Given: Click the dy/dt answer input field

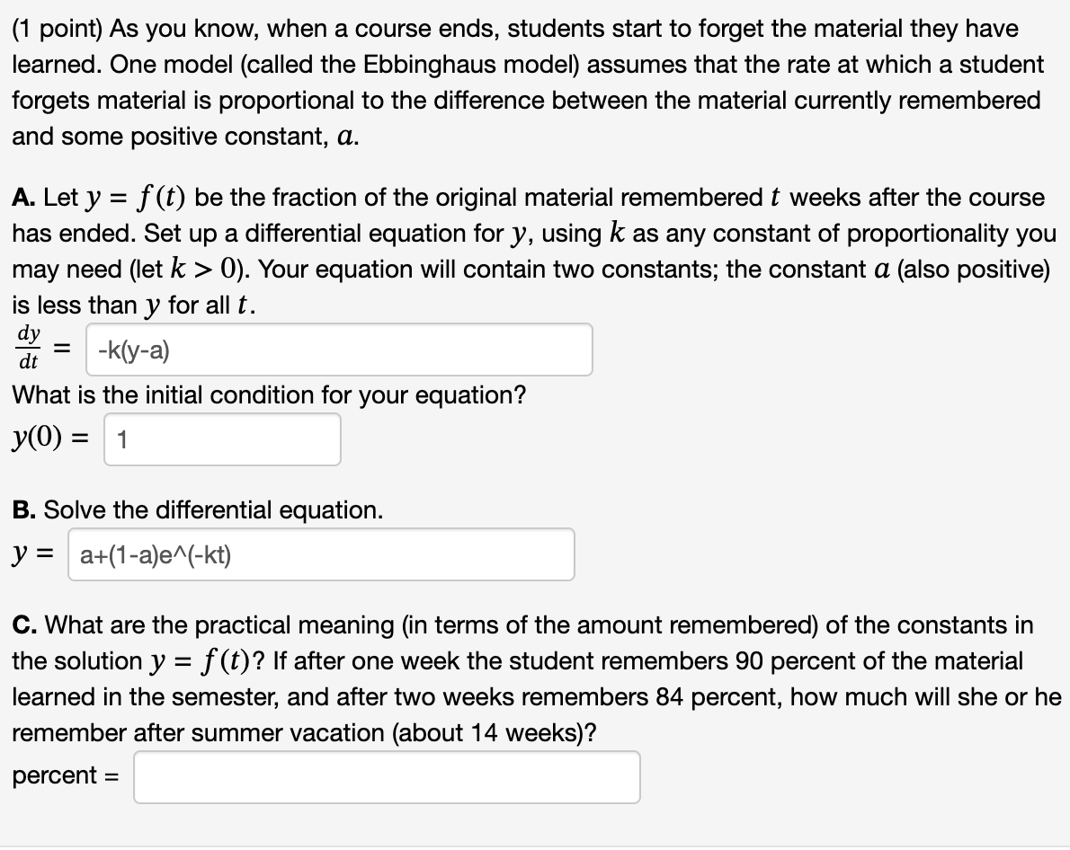Looking at the screenshot, I should point(337,349).
